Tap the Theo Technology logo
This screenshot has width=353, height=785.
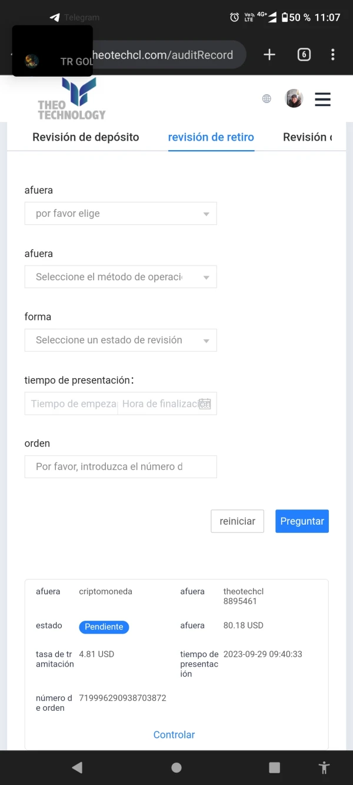click(72, 100)
